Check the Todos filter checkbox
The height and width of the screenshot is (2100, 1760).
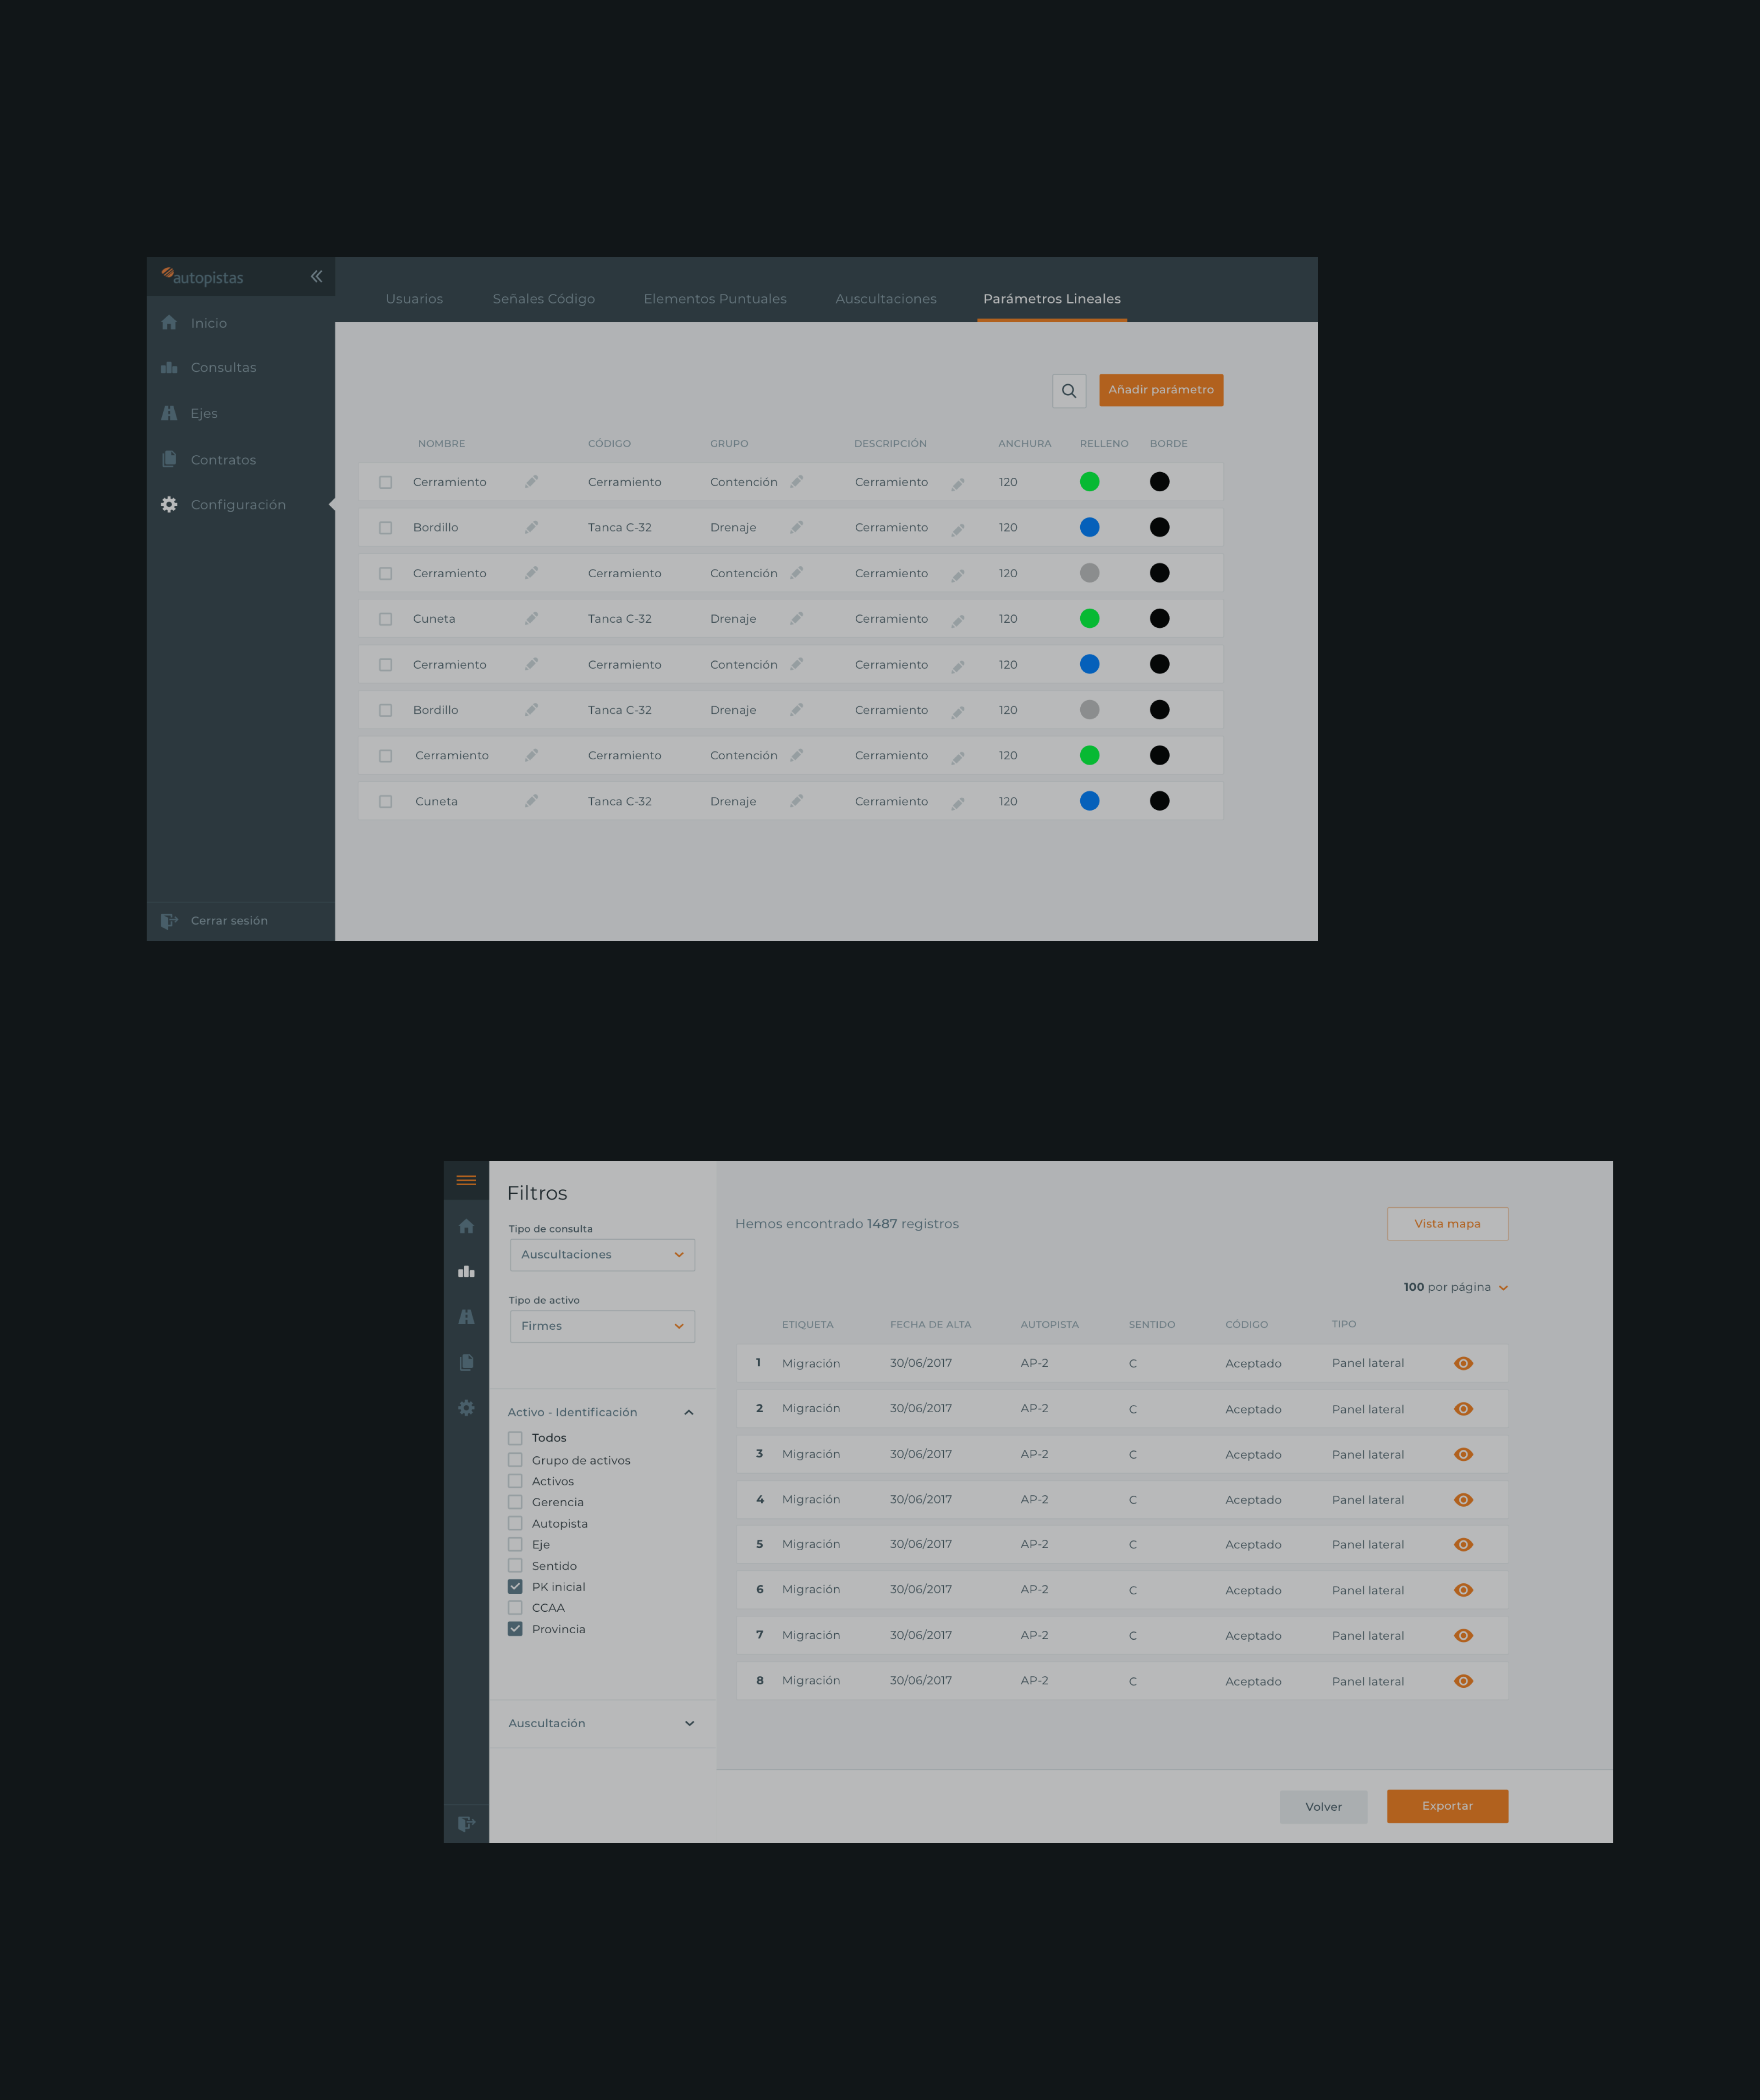(x=516, y=1438)
